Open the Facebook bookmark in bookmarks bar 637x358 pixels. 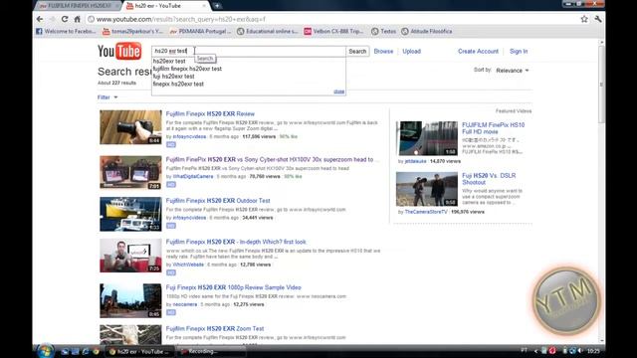coord(66,31)
